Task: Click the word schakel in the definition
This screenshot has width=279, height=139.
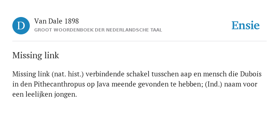Action: [138, 74]
